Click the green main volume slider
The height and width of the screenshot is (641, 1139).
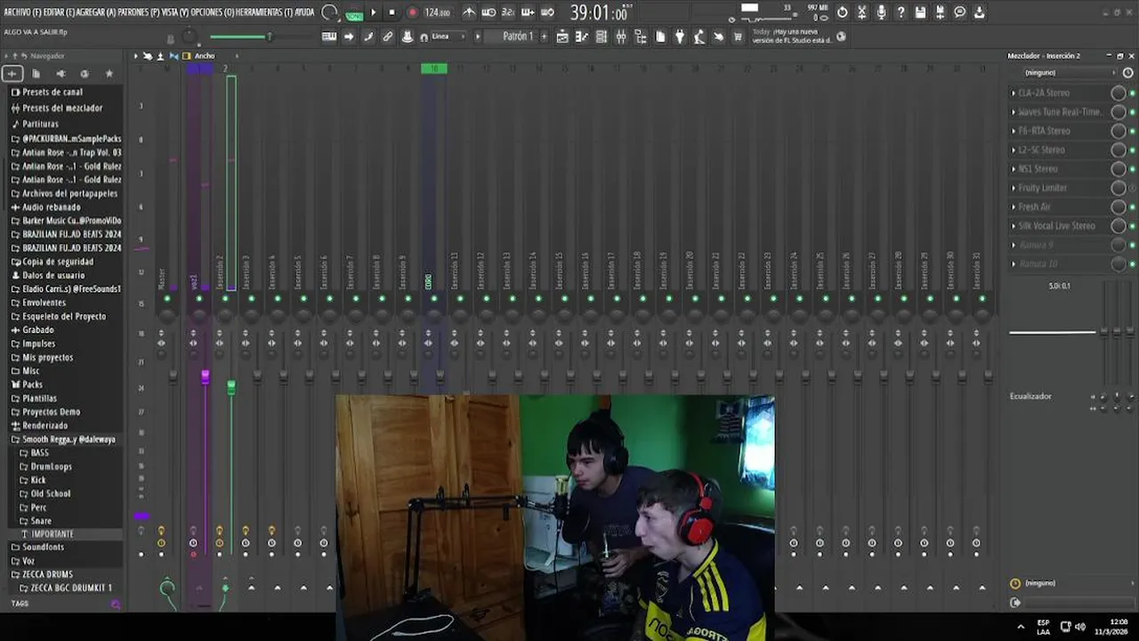coord(240,37)
